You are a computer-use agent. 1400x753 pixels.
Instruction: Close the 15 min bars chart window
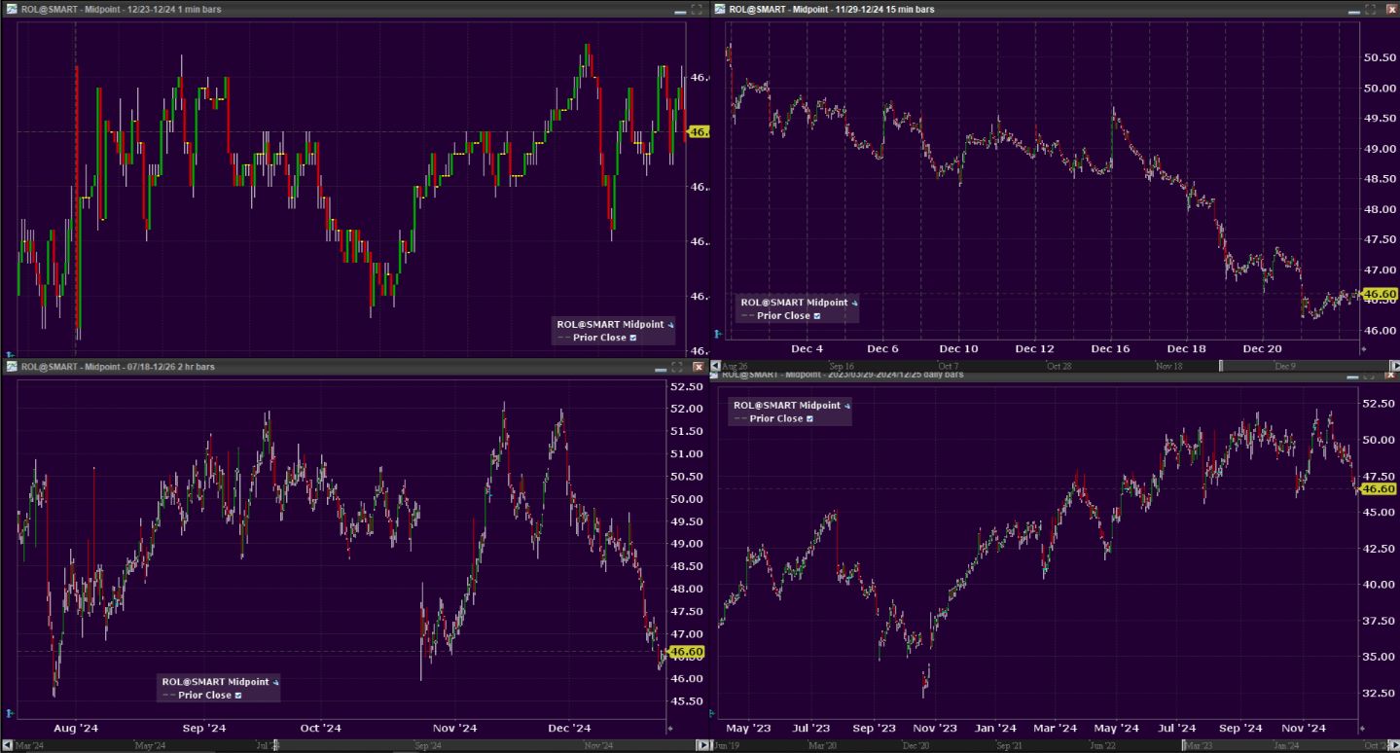pyautogui.click(x=1391, y=9)
